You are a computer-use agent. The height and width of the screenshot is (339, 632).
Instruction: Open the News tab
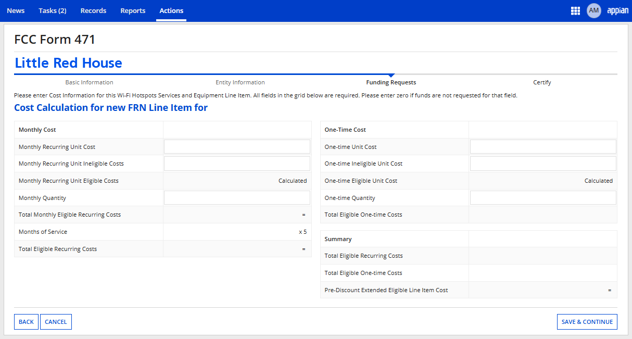pyautogui.click(x=16, y=11)
